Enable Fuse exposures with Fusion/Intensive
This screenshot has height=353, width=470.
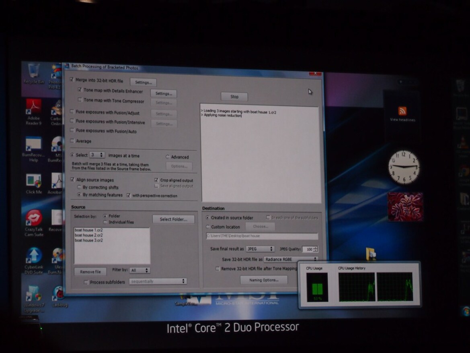click(72, 121)
